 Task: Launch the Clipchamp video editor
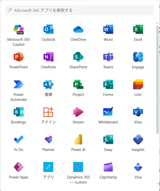click(x=108, y=167)
